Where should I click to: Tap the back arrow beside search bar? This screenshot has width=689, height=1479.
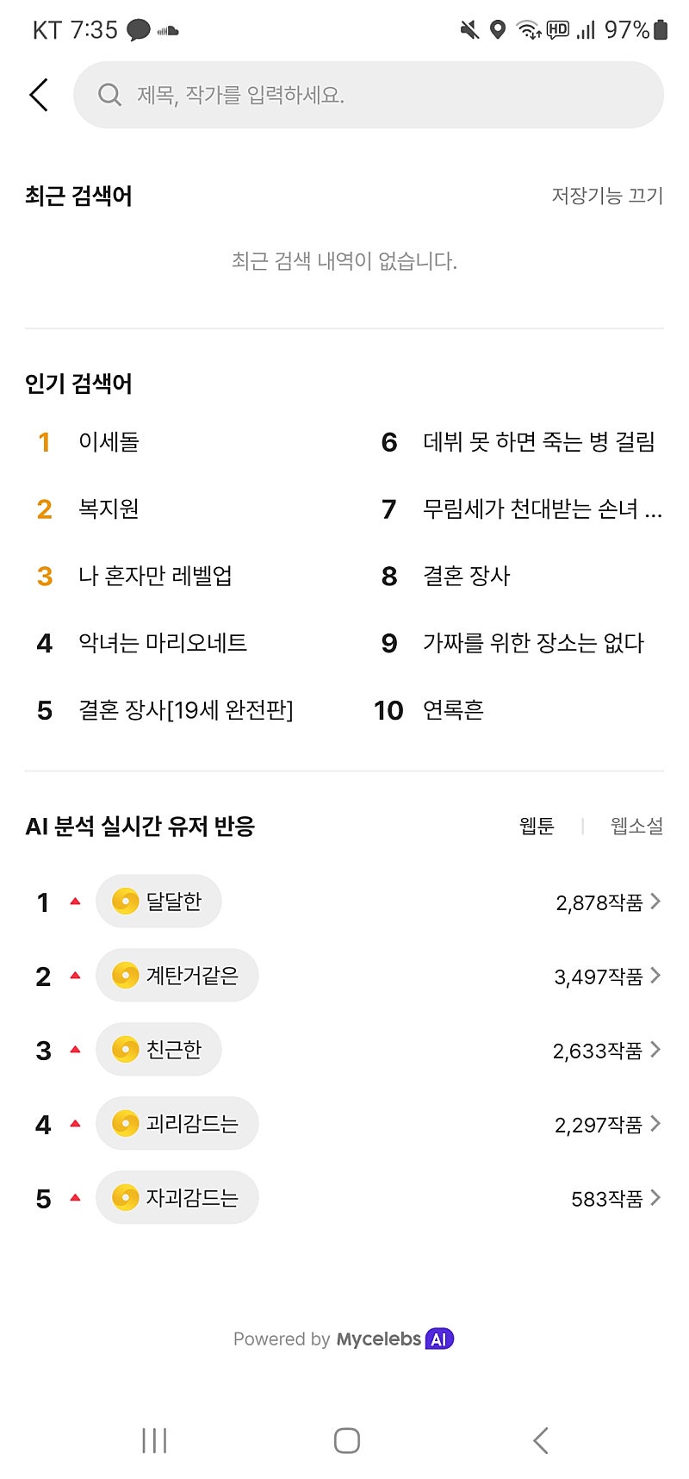coord(39,95)
